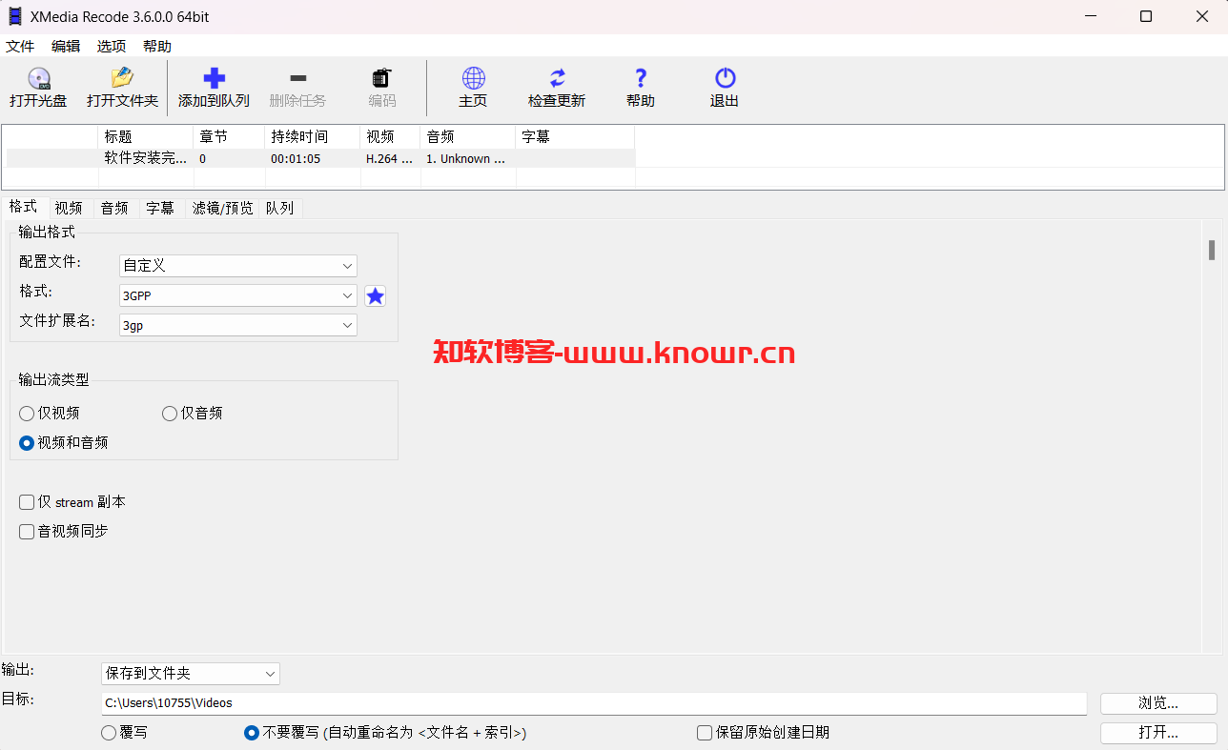1228x750 pixels.
Task: Select the 仅音频 radio button
Action: point(170,414)
